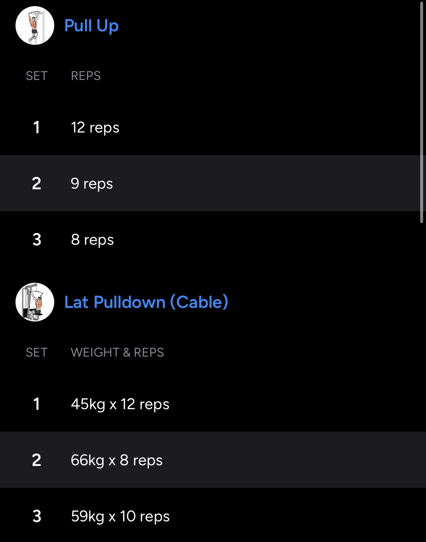Click the WEIGHT & REPS column header
Image resolution: width=426 pixels, height=542 pixels.
click(117, 352)
